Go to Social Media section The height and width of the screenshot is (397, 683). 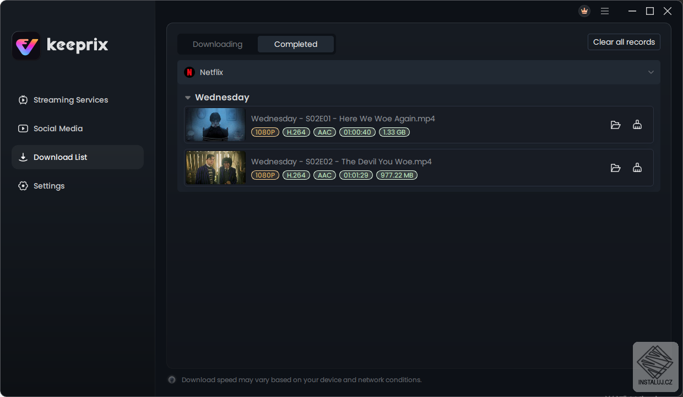(78, 128)
